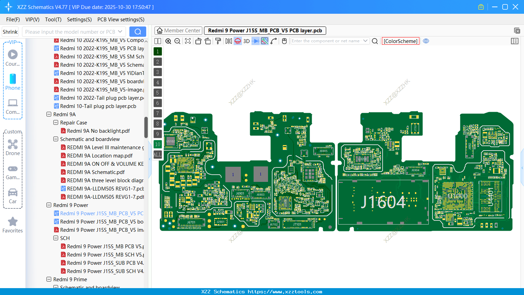
Task: Select the Phone category
Action: coord(13,82)
